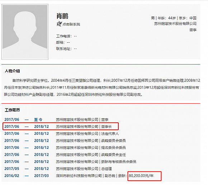Click the profile placeholder photo
Screen dimensions: 208x185
[x=25, y=32]
